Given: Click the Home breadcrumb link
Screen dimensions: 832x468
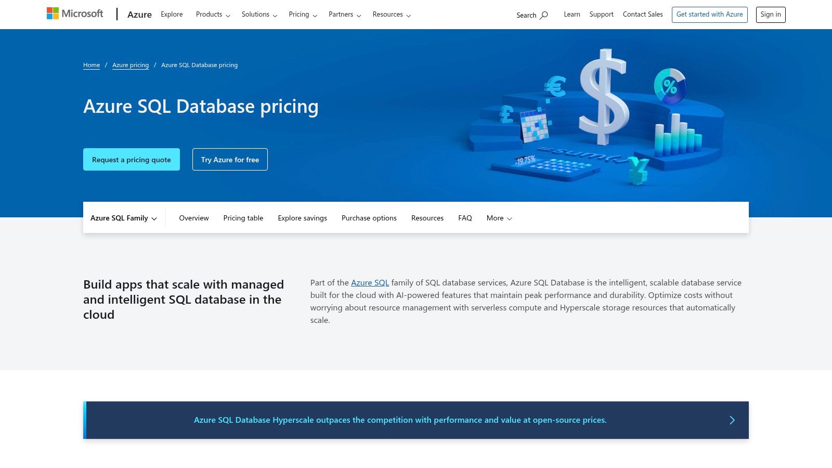Looking at the screenshot, I should 92,65.
